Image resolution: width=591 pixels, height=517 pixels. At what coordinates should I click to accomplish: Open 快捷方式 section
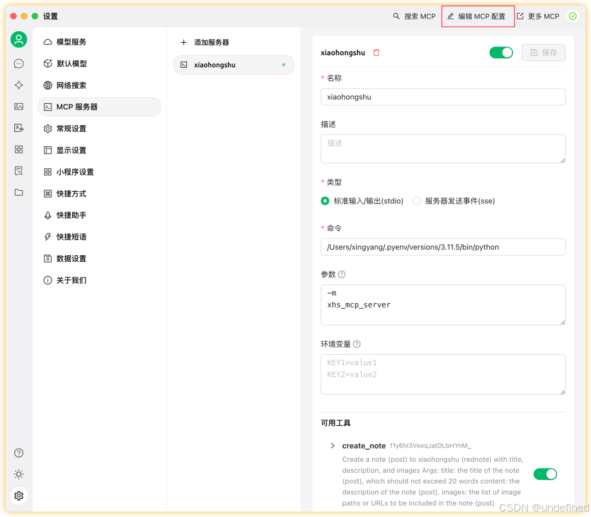pyautogui.click(x=100, y=193)
